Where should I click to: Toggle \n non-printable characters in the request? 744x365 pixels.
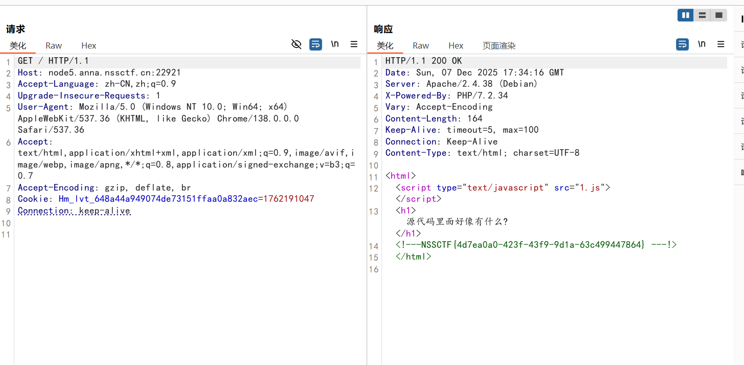point(335,44)
